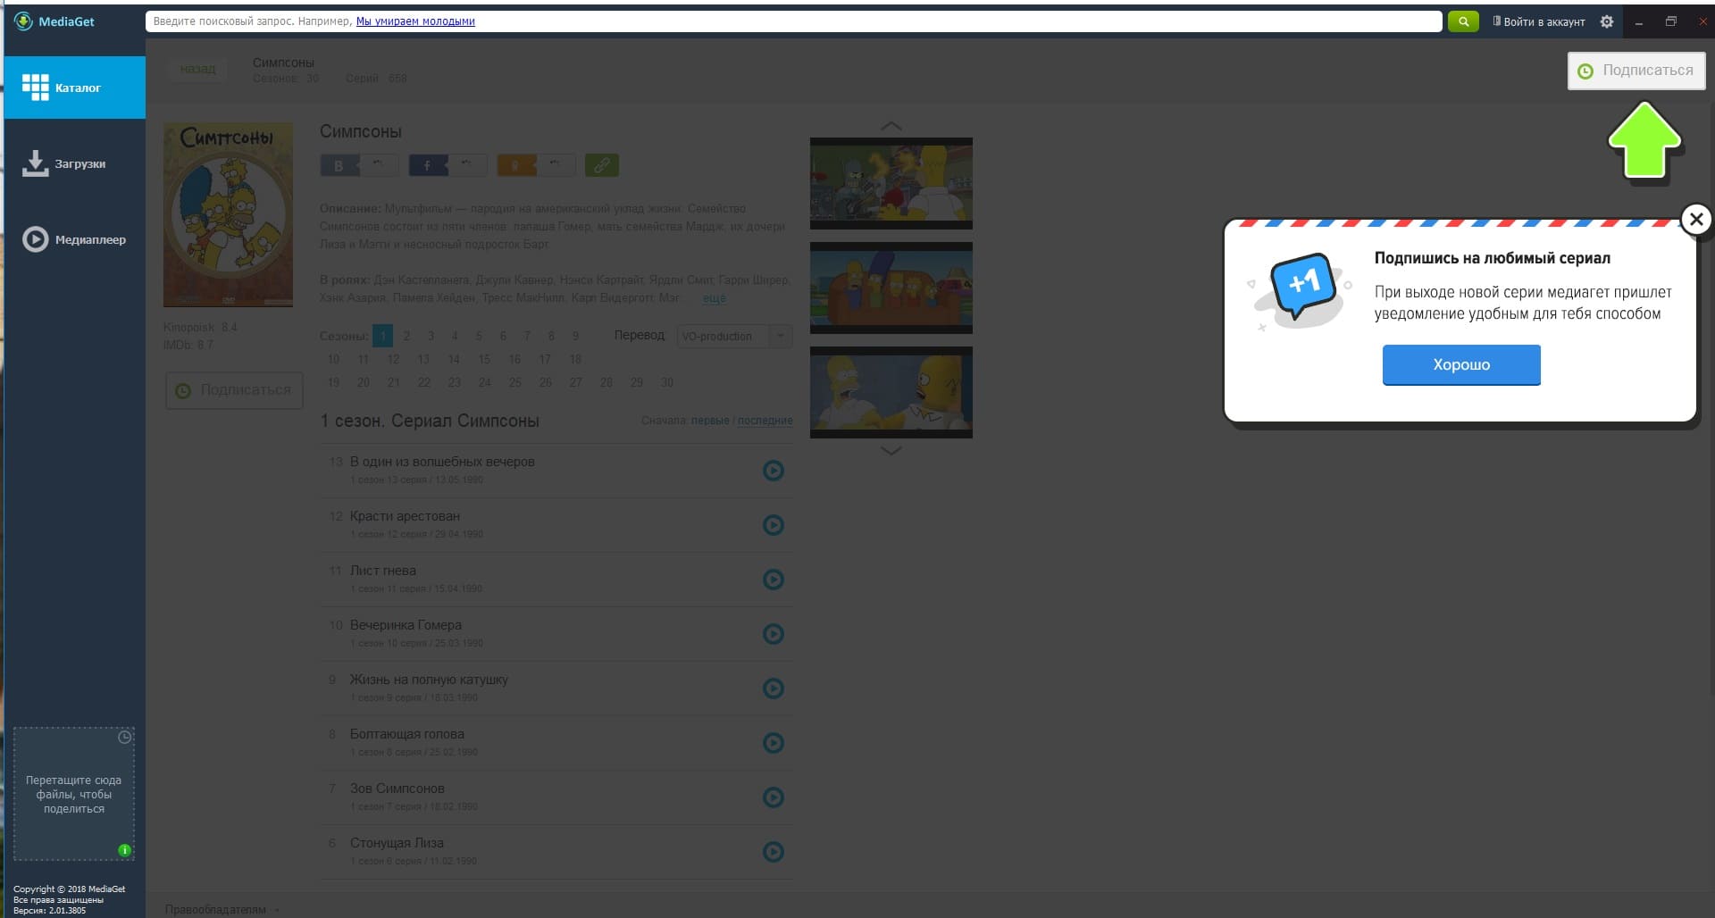The width and height of the screenshot is (1715, 918).
Task: Click episode title Зов Симпсонов
Action: [397, 789]
